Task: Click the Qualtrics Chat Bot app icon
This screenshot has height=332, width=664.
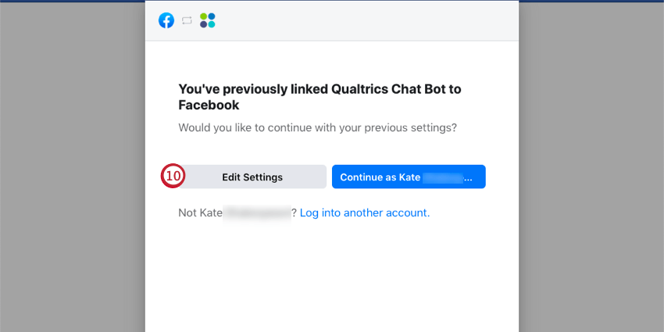Action: (x=207, y=20)
